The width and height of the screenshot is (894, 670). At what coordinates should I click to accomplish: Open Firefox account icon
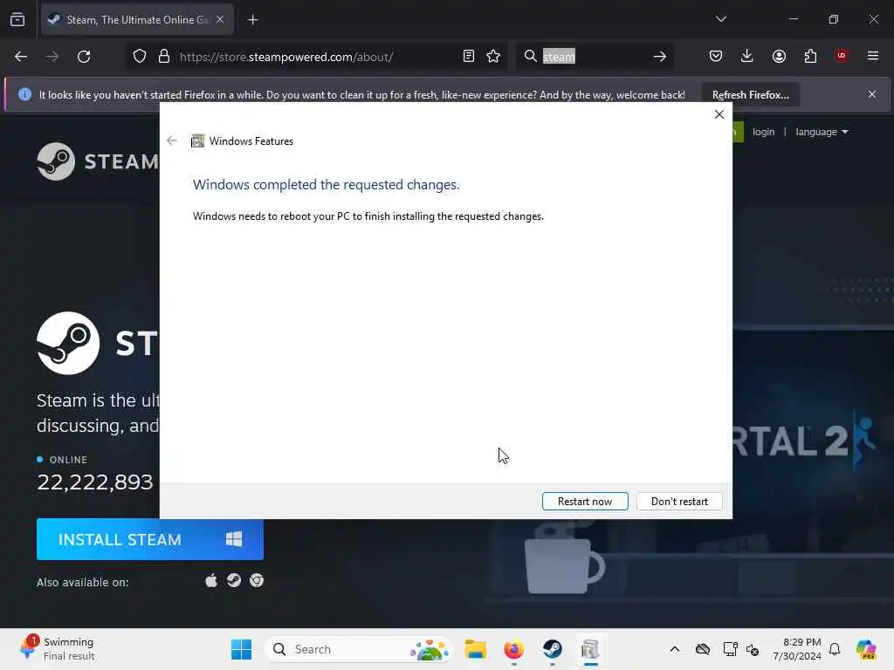(x=779, y=56)
